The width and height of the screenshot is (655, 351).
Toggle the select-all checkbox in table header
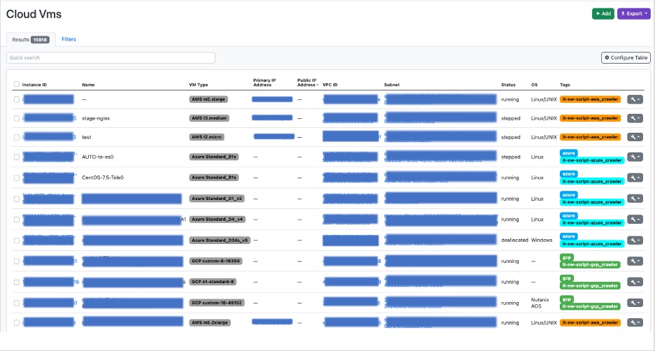click(x=17, y=84)
